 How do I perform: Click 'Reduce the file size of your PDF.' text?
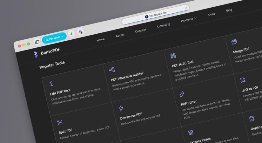141,120
